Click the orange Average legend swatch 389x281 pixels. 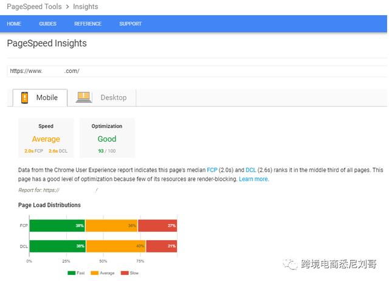pos(95,273)
